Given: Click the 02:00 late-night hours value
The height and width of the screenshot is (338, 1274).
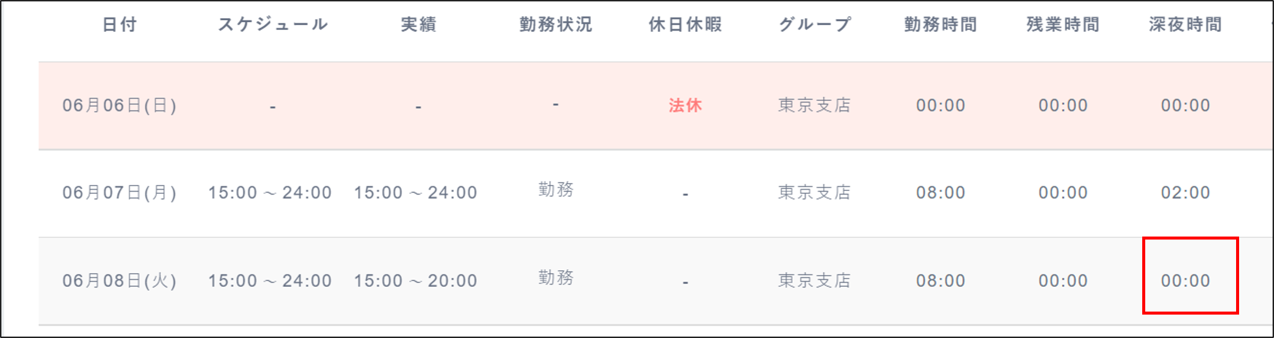Looking at the screenshot, I should point(1185,193).
